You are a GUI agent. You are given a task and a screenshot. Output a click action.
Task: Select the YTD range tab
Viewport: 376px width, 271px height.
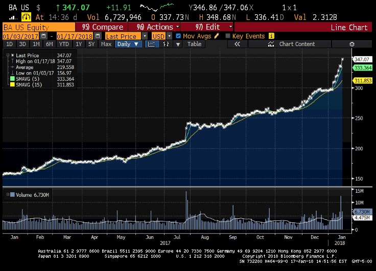(64, 44)
